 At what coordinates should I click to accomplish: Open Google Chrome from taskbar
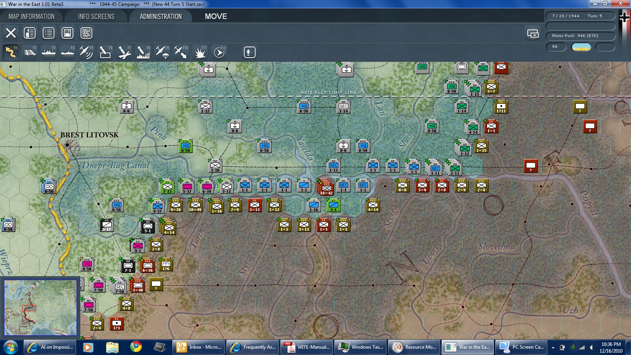coord(136,347)
